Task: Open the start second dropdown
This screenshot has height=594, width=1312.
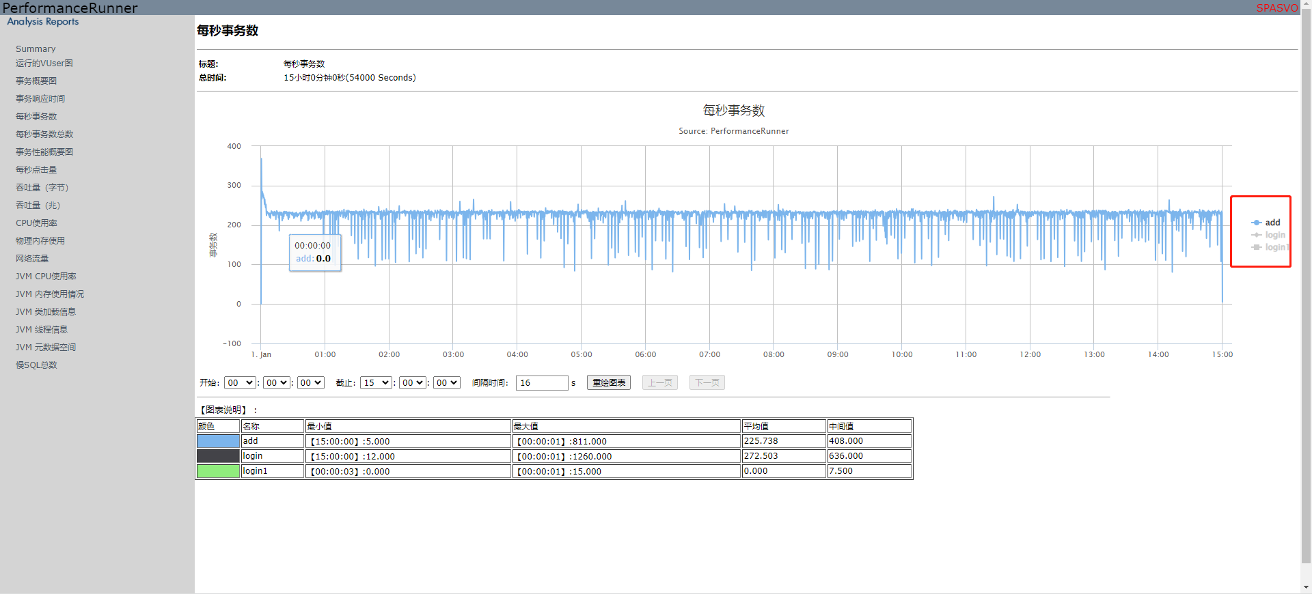Action: click(x=311, y=383)
